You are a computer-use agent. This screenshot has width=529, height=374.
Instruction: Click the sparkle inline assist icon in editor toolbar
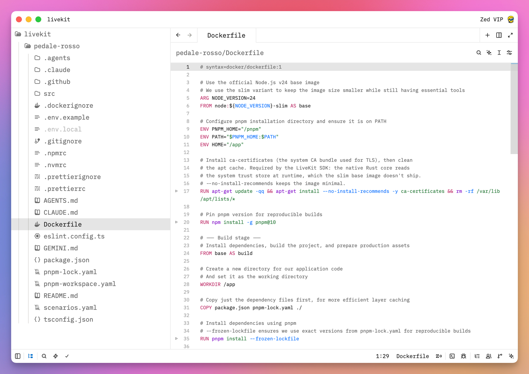tap(489, 53)
